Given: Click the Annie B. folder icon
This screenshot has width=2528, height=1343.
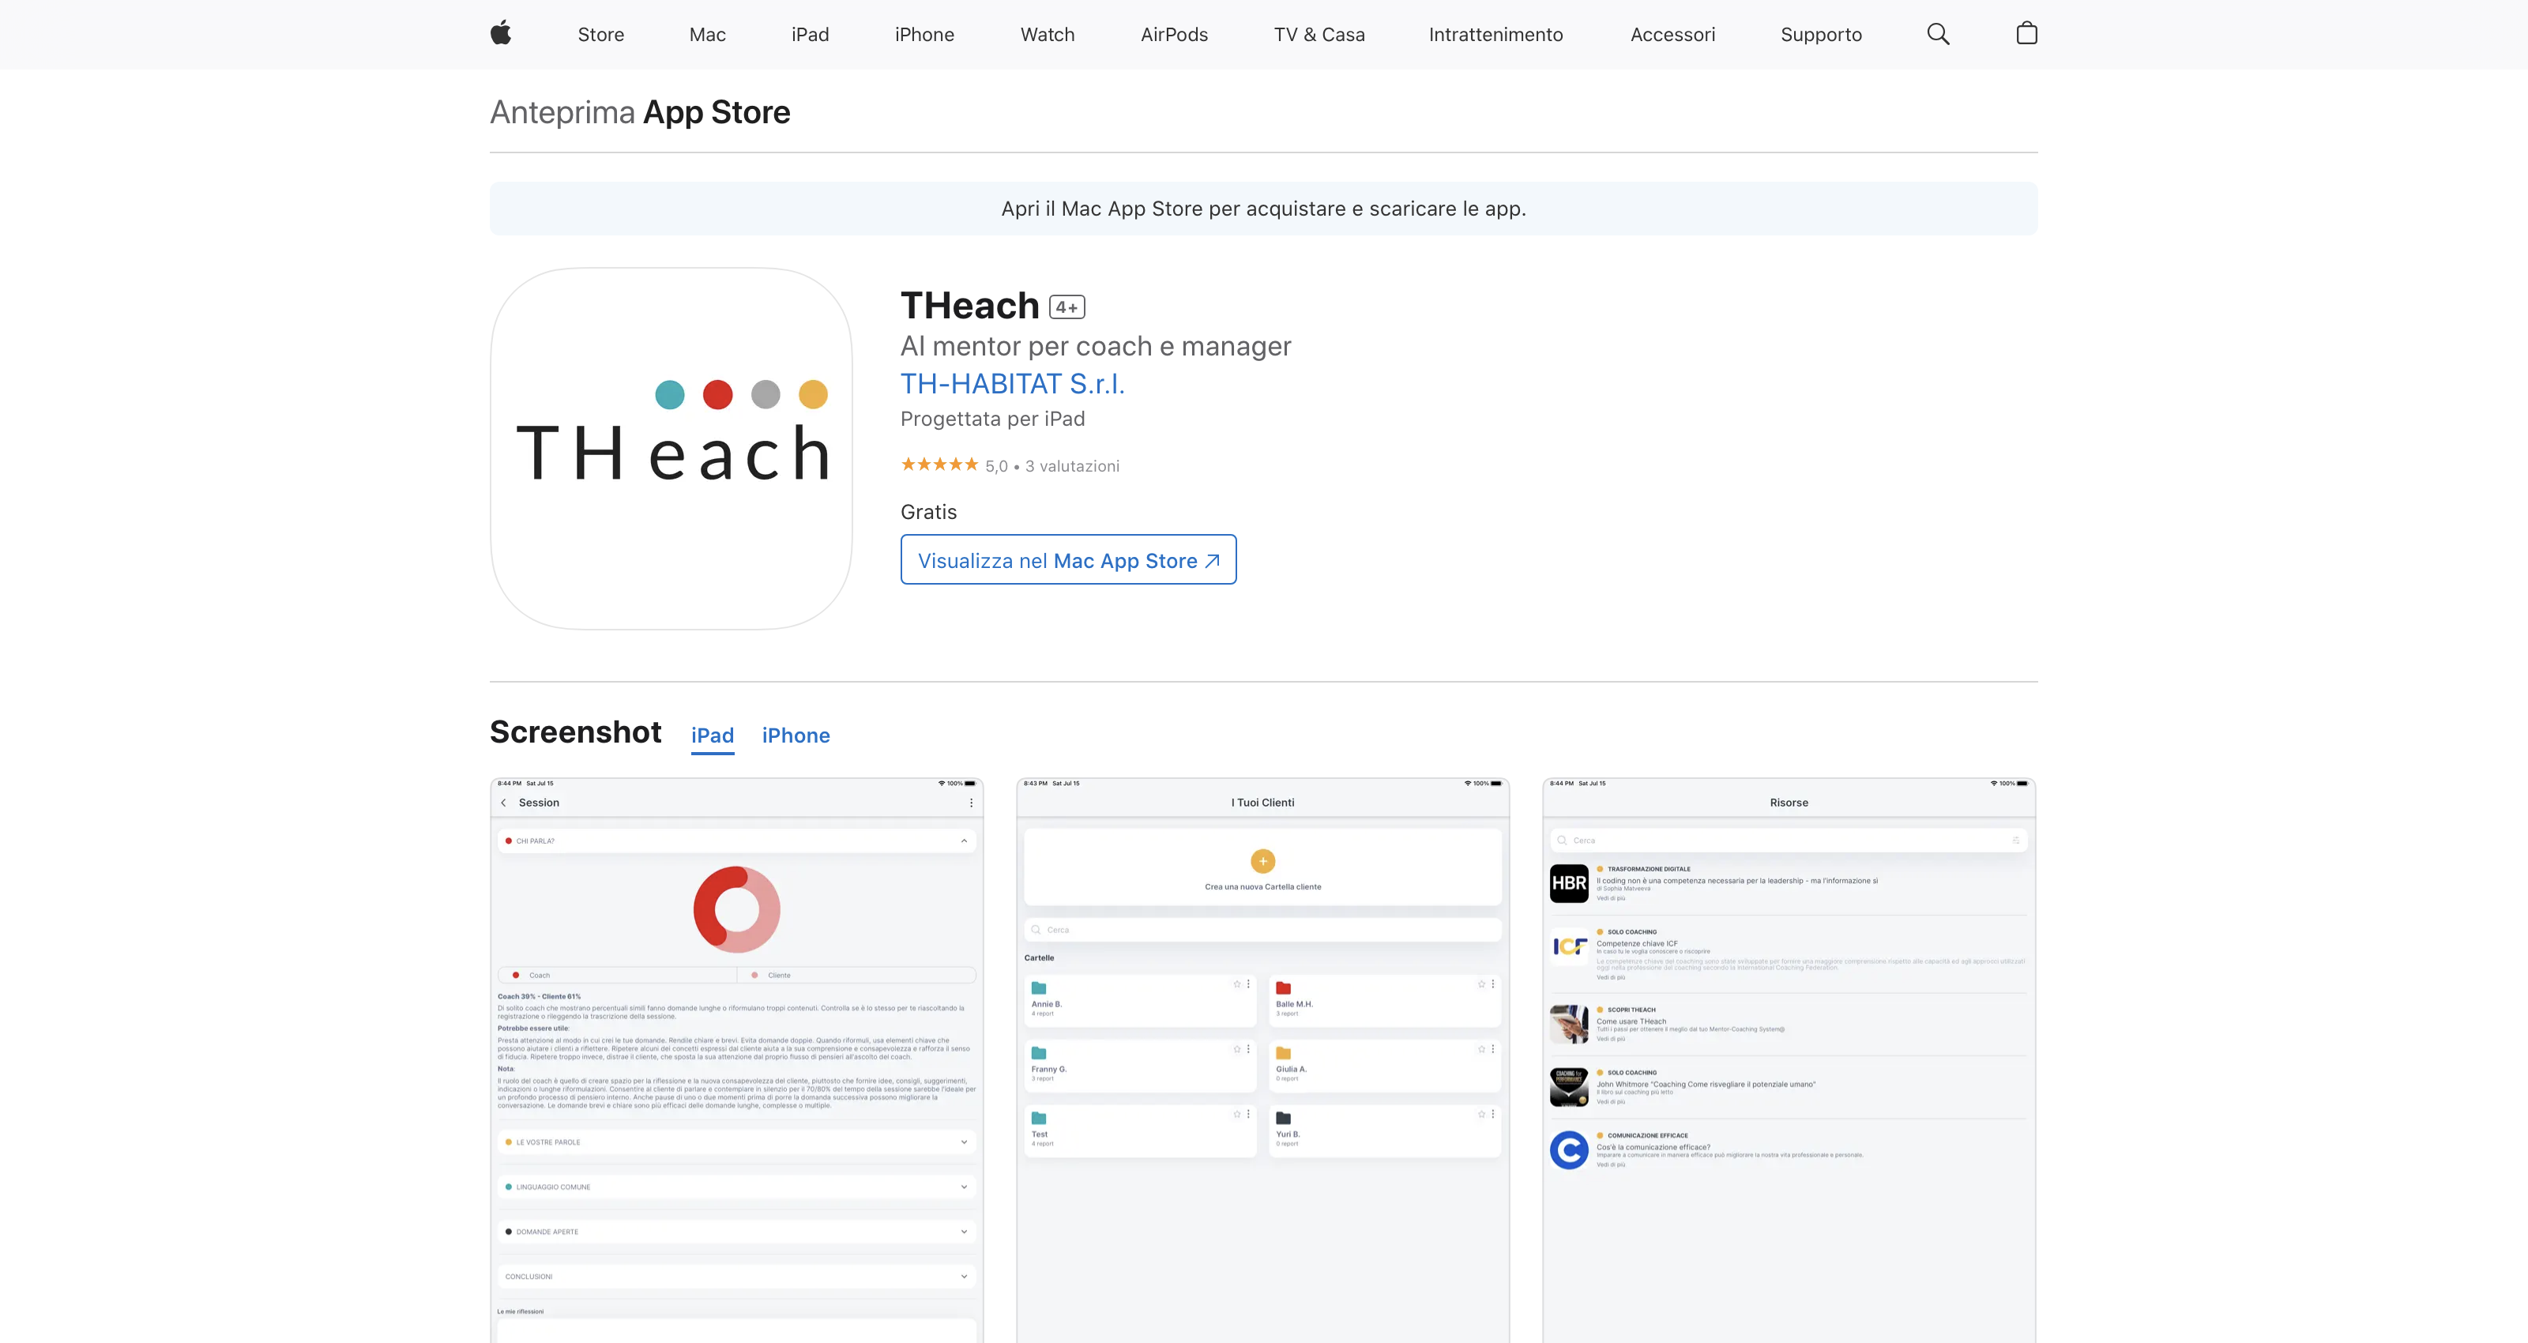Looking at the screenshot, I should (1038, 987).
